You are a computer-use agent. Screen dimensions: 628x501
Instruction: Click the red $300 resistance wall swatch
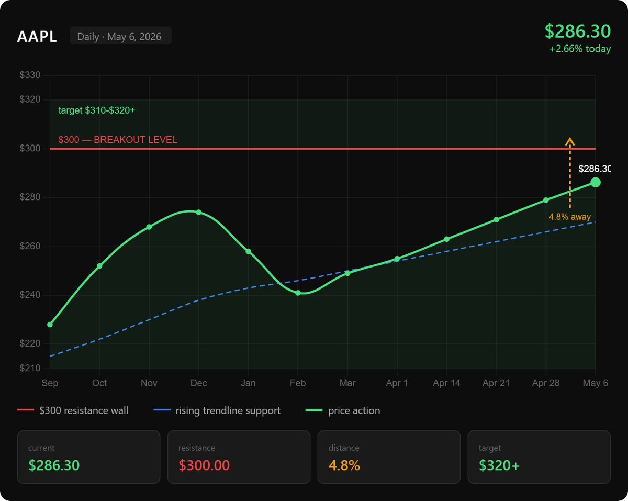(x=25, y=410)
